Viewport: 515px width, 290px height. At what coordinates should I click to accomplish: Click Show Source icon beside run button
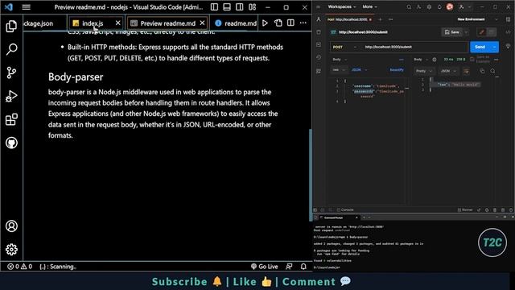(278, 23)
